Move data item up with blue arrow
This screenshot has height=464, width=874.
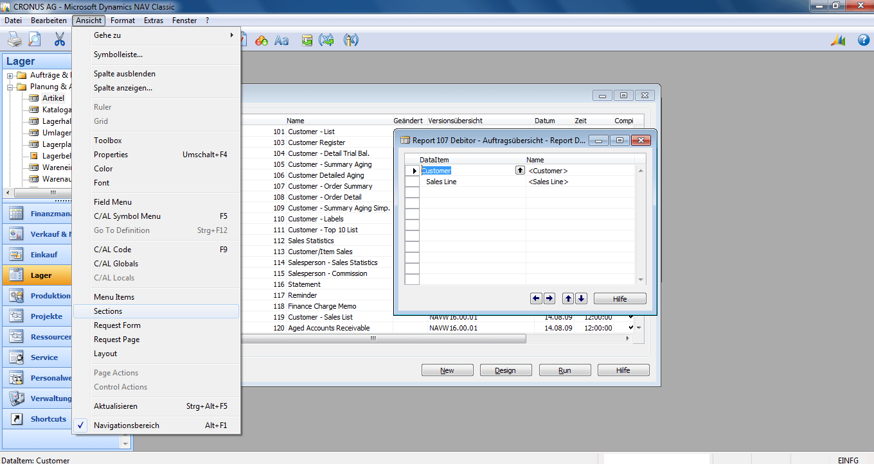click(568, 298)
